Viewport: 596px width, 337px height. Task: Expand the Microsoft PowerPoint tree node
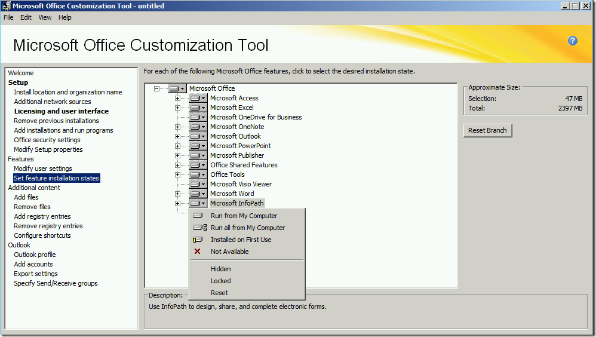tap(177, 146)
